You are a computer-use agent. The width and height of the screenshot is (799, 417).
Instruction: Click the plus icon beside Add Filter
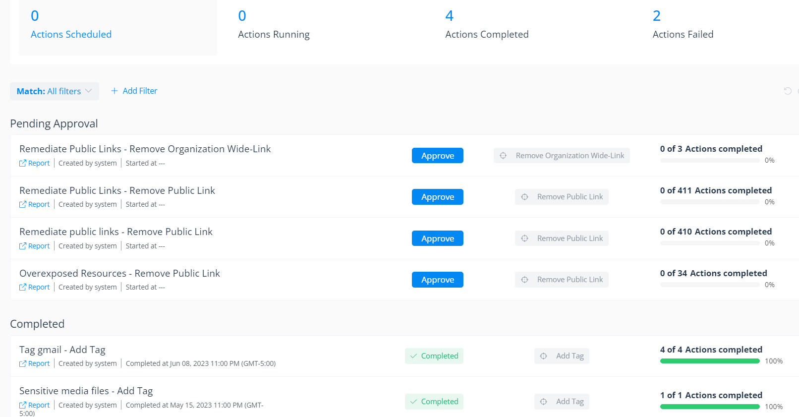point(114,91)
